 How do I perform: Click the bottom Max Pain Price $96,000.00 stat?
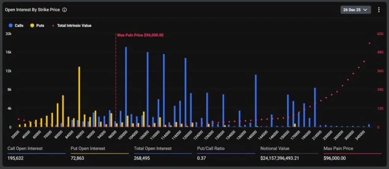click(335, 158)
